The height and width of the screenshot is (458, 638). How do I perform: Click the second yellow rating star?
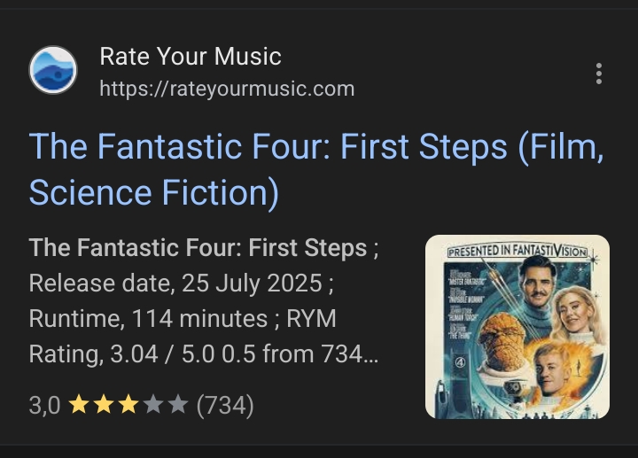point(103,406)
